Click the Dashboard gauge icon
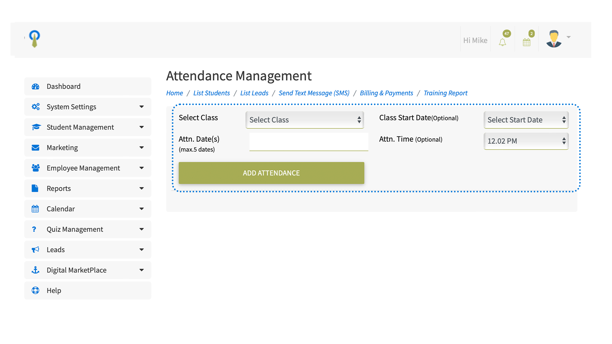 [x=35, y=86]
